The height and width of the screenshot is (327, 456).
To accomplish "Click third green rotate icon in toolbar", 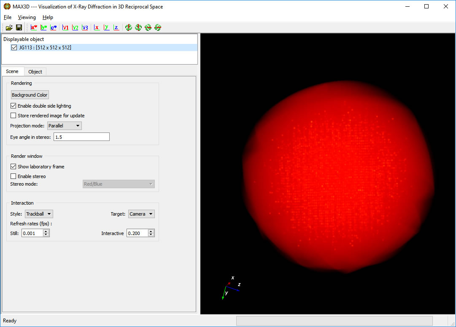I will [148, 28].
